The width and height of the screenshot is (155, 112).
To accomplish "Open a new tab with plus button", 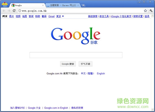I will 83,5.
